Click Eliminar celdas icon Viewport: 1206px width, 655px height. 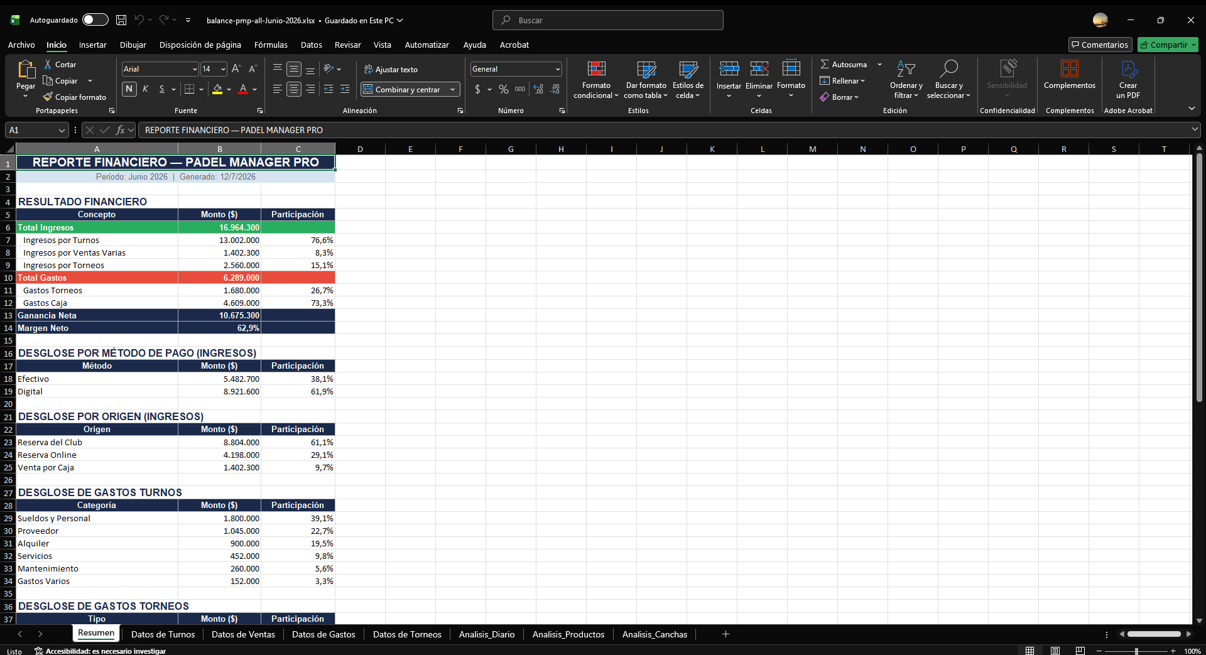click(759, 69)
